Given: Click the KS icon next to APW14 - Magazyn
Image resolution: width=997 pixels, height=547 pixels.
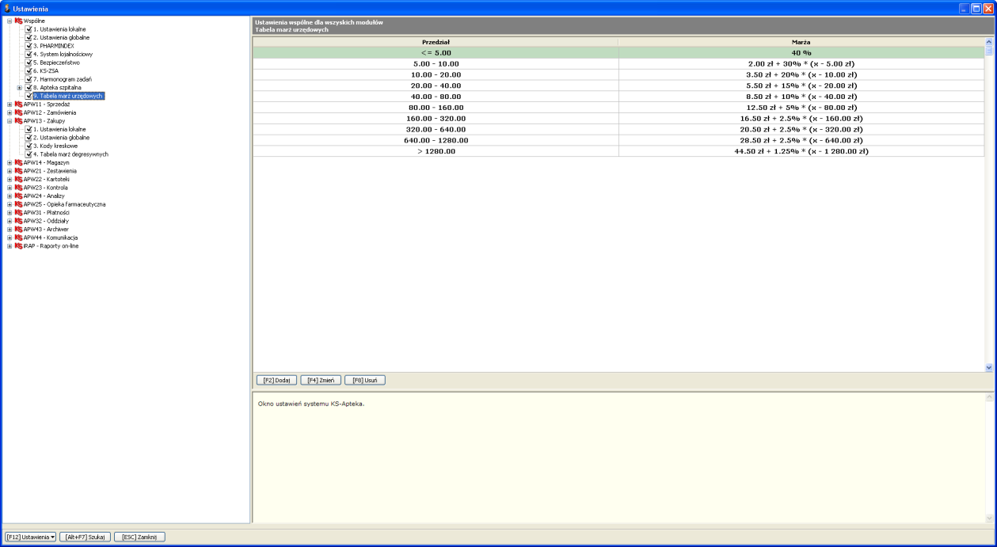Looking at the screenshot, I should [18, 162].
